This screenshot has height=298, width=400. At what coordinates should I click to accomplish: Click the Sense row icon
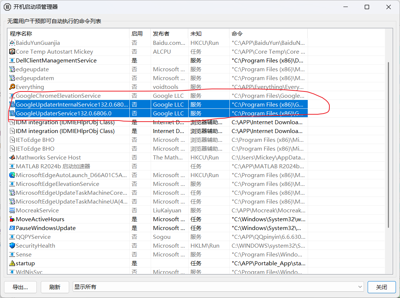pyautogui.click(x=12, y=255)
